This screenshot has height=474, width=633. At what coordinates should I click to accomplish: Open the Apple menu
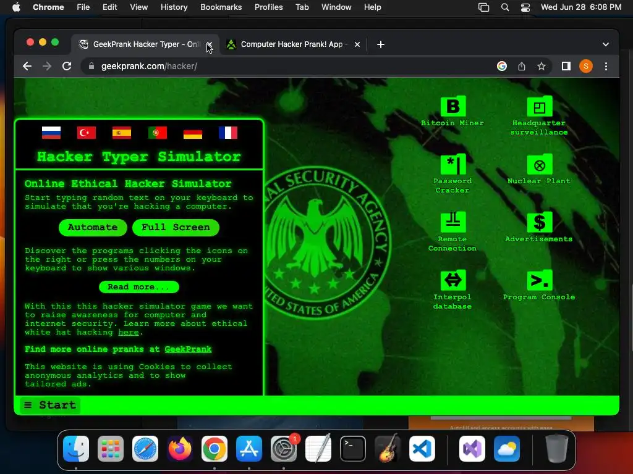16,7
